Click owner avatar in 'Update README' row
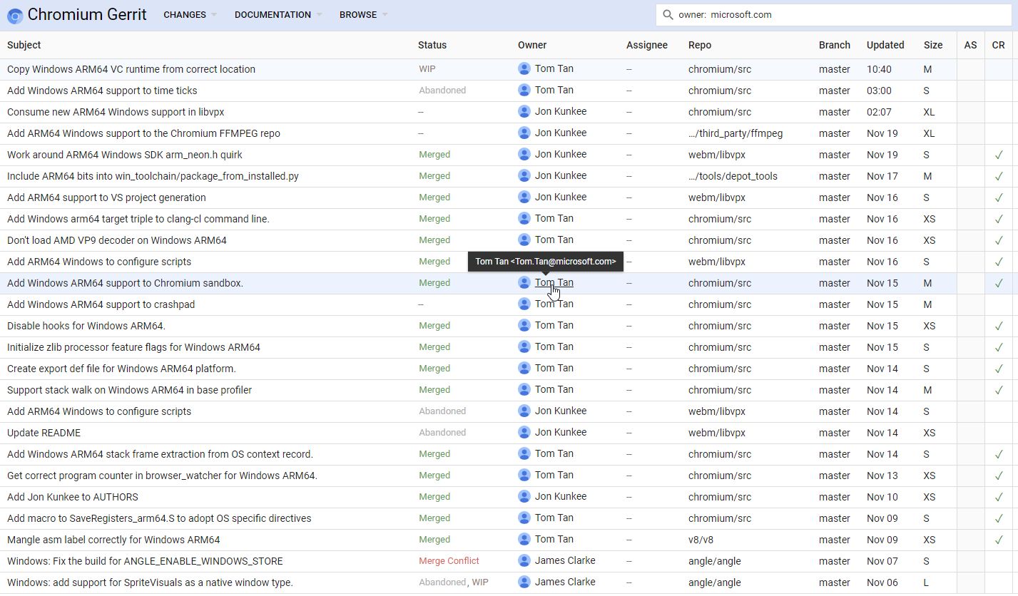The width and height of the screenshot is (1018, 596). 524,433
